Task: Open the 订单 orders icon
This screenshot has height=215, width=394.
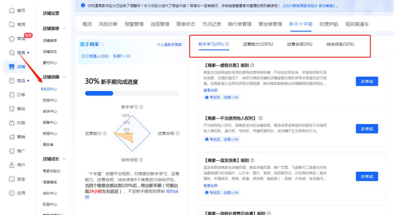Action: pos(11,95)
